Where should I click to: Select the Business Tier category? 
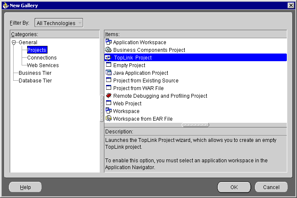pyautogui.click(x=35, y=73)
